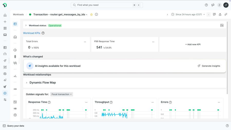Image resolution: width=231 pixels, height=130 pixels.
Task: Open the Z user account avatar
Action: coord(219,5)
